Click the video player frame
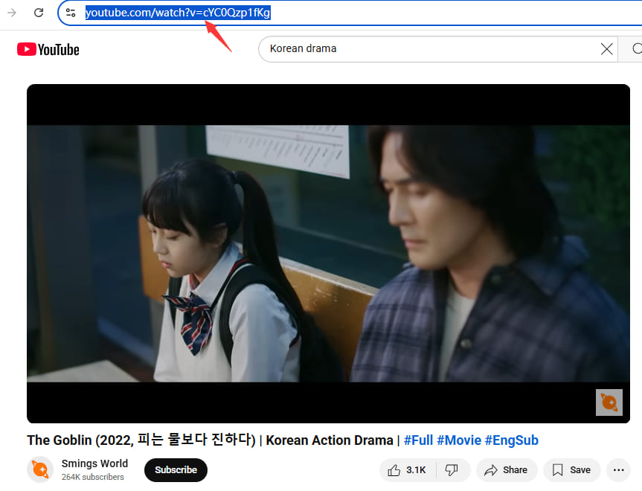Viewport: 642px width, 491px height. click(x=328, y=254)
